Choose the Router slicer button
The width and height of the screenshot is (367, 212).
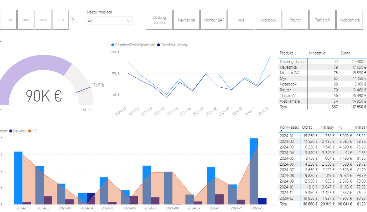(295, 20)
